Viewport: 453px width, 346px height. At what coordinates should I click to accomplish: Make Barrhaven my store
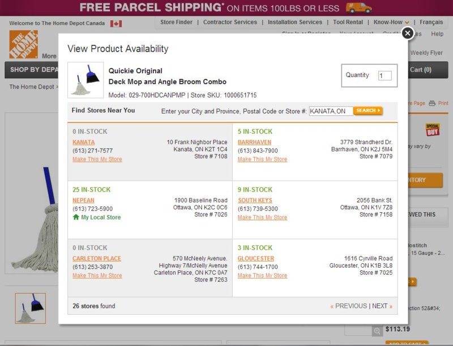pos(262,159)
